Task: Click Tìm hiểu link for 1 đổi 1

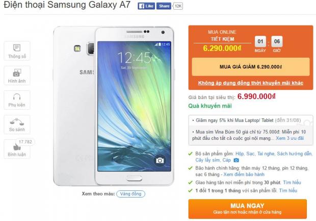Action: click(288, 190)
